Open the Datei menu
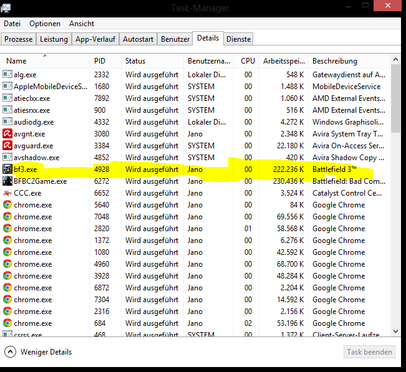 12,24
